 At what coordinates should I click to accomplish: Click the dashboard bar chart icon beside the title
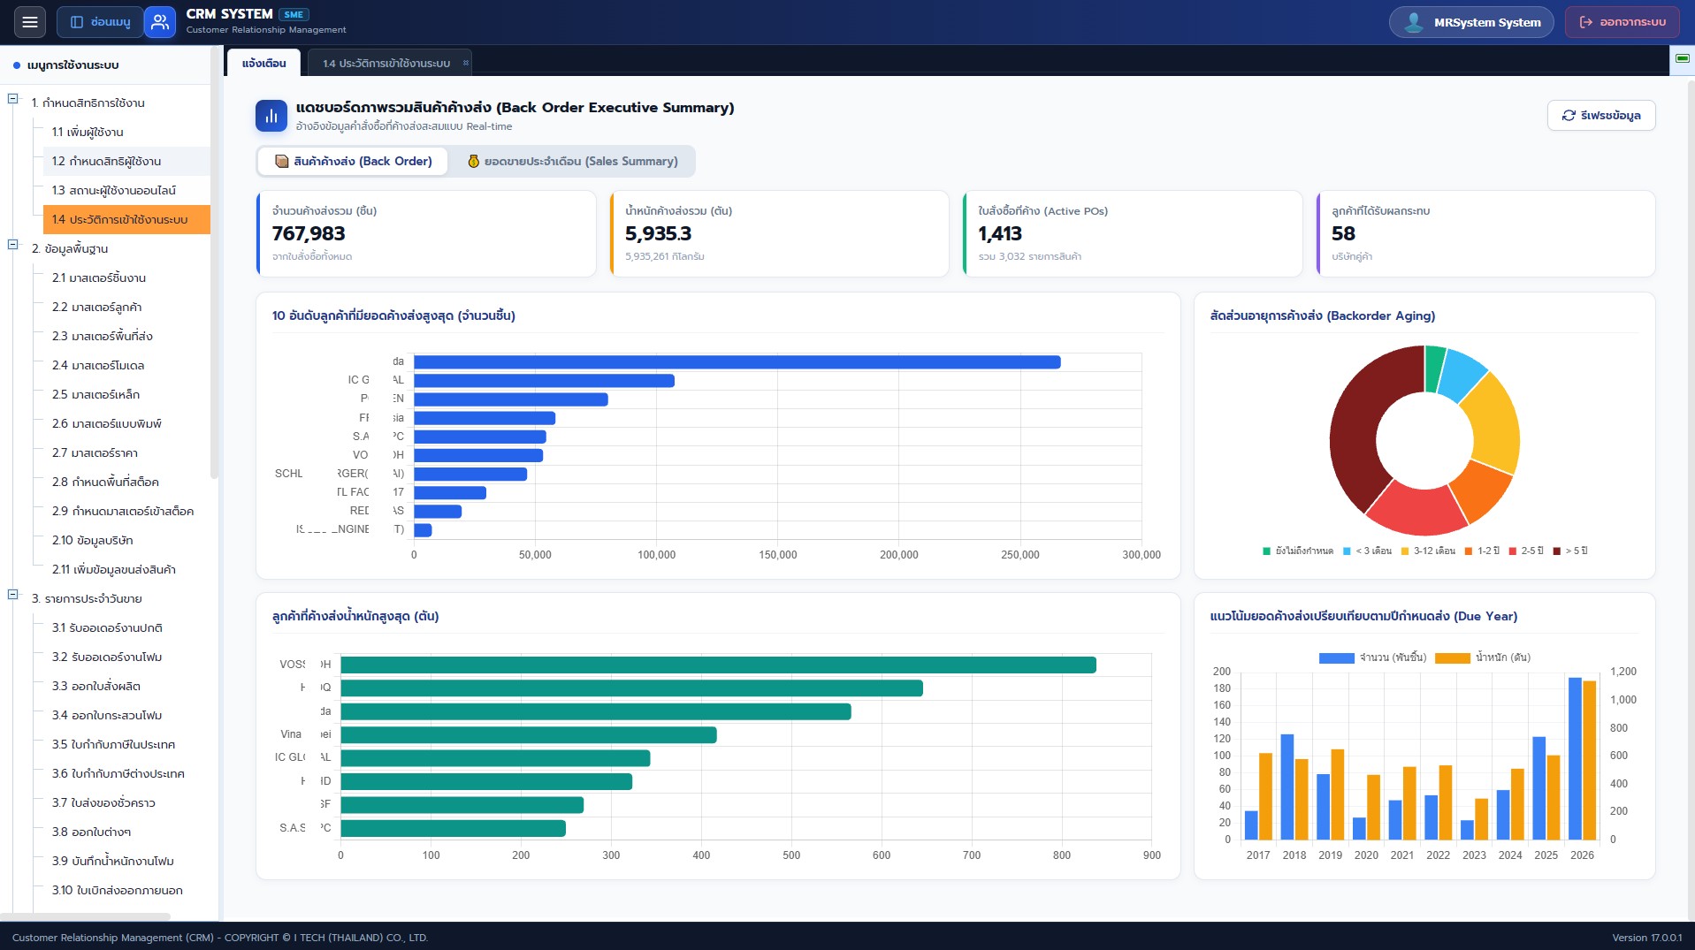271,116
